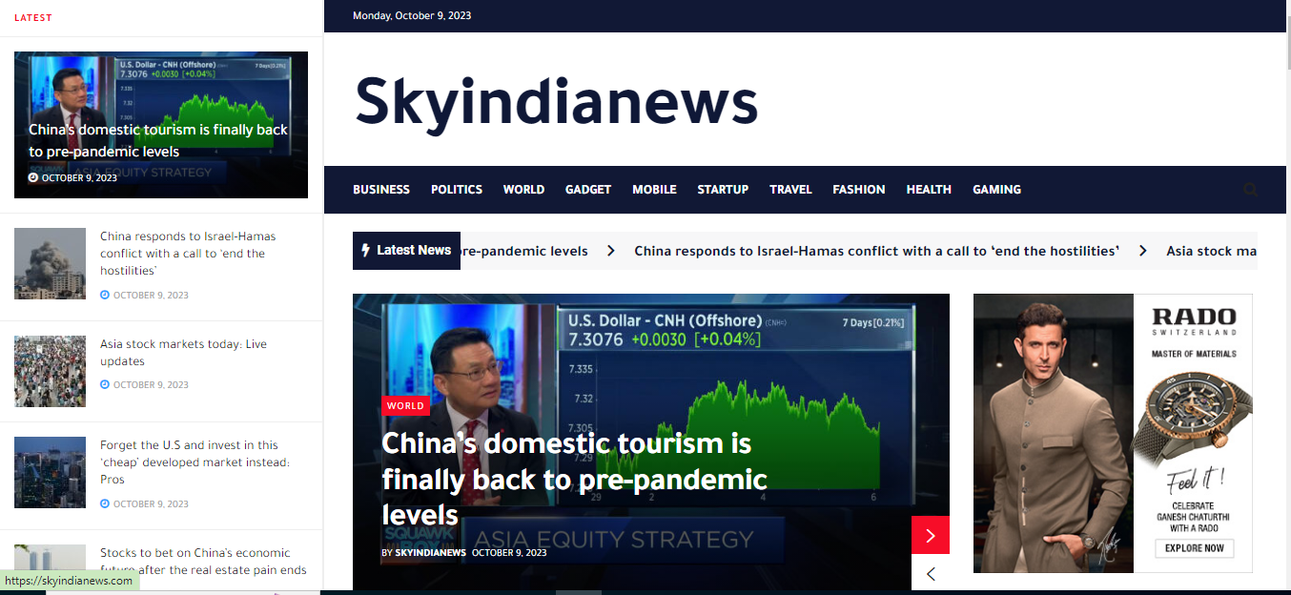Click the LATEST sidebar heading

[33, 18]
